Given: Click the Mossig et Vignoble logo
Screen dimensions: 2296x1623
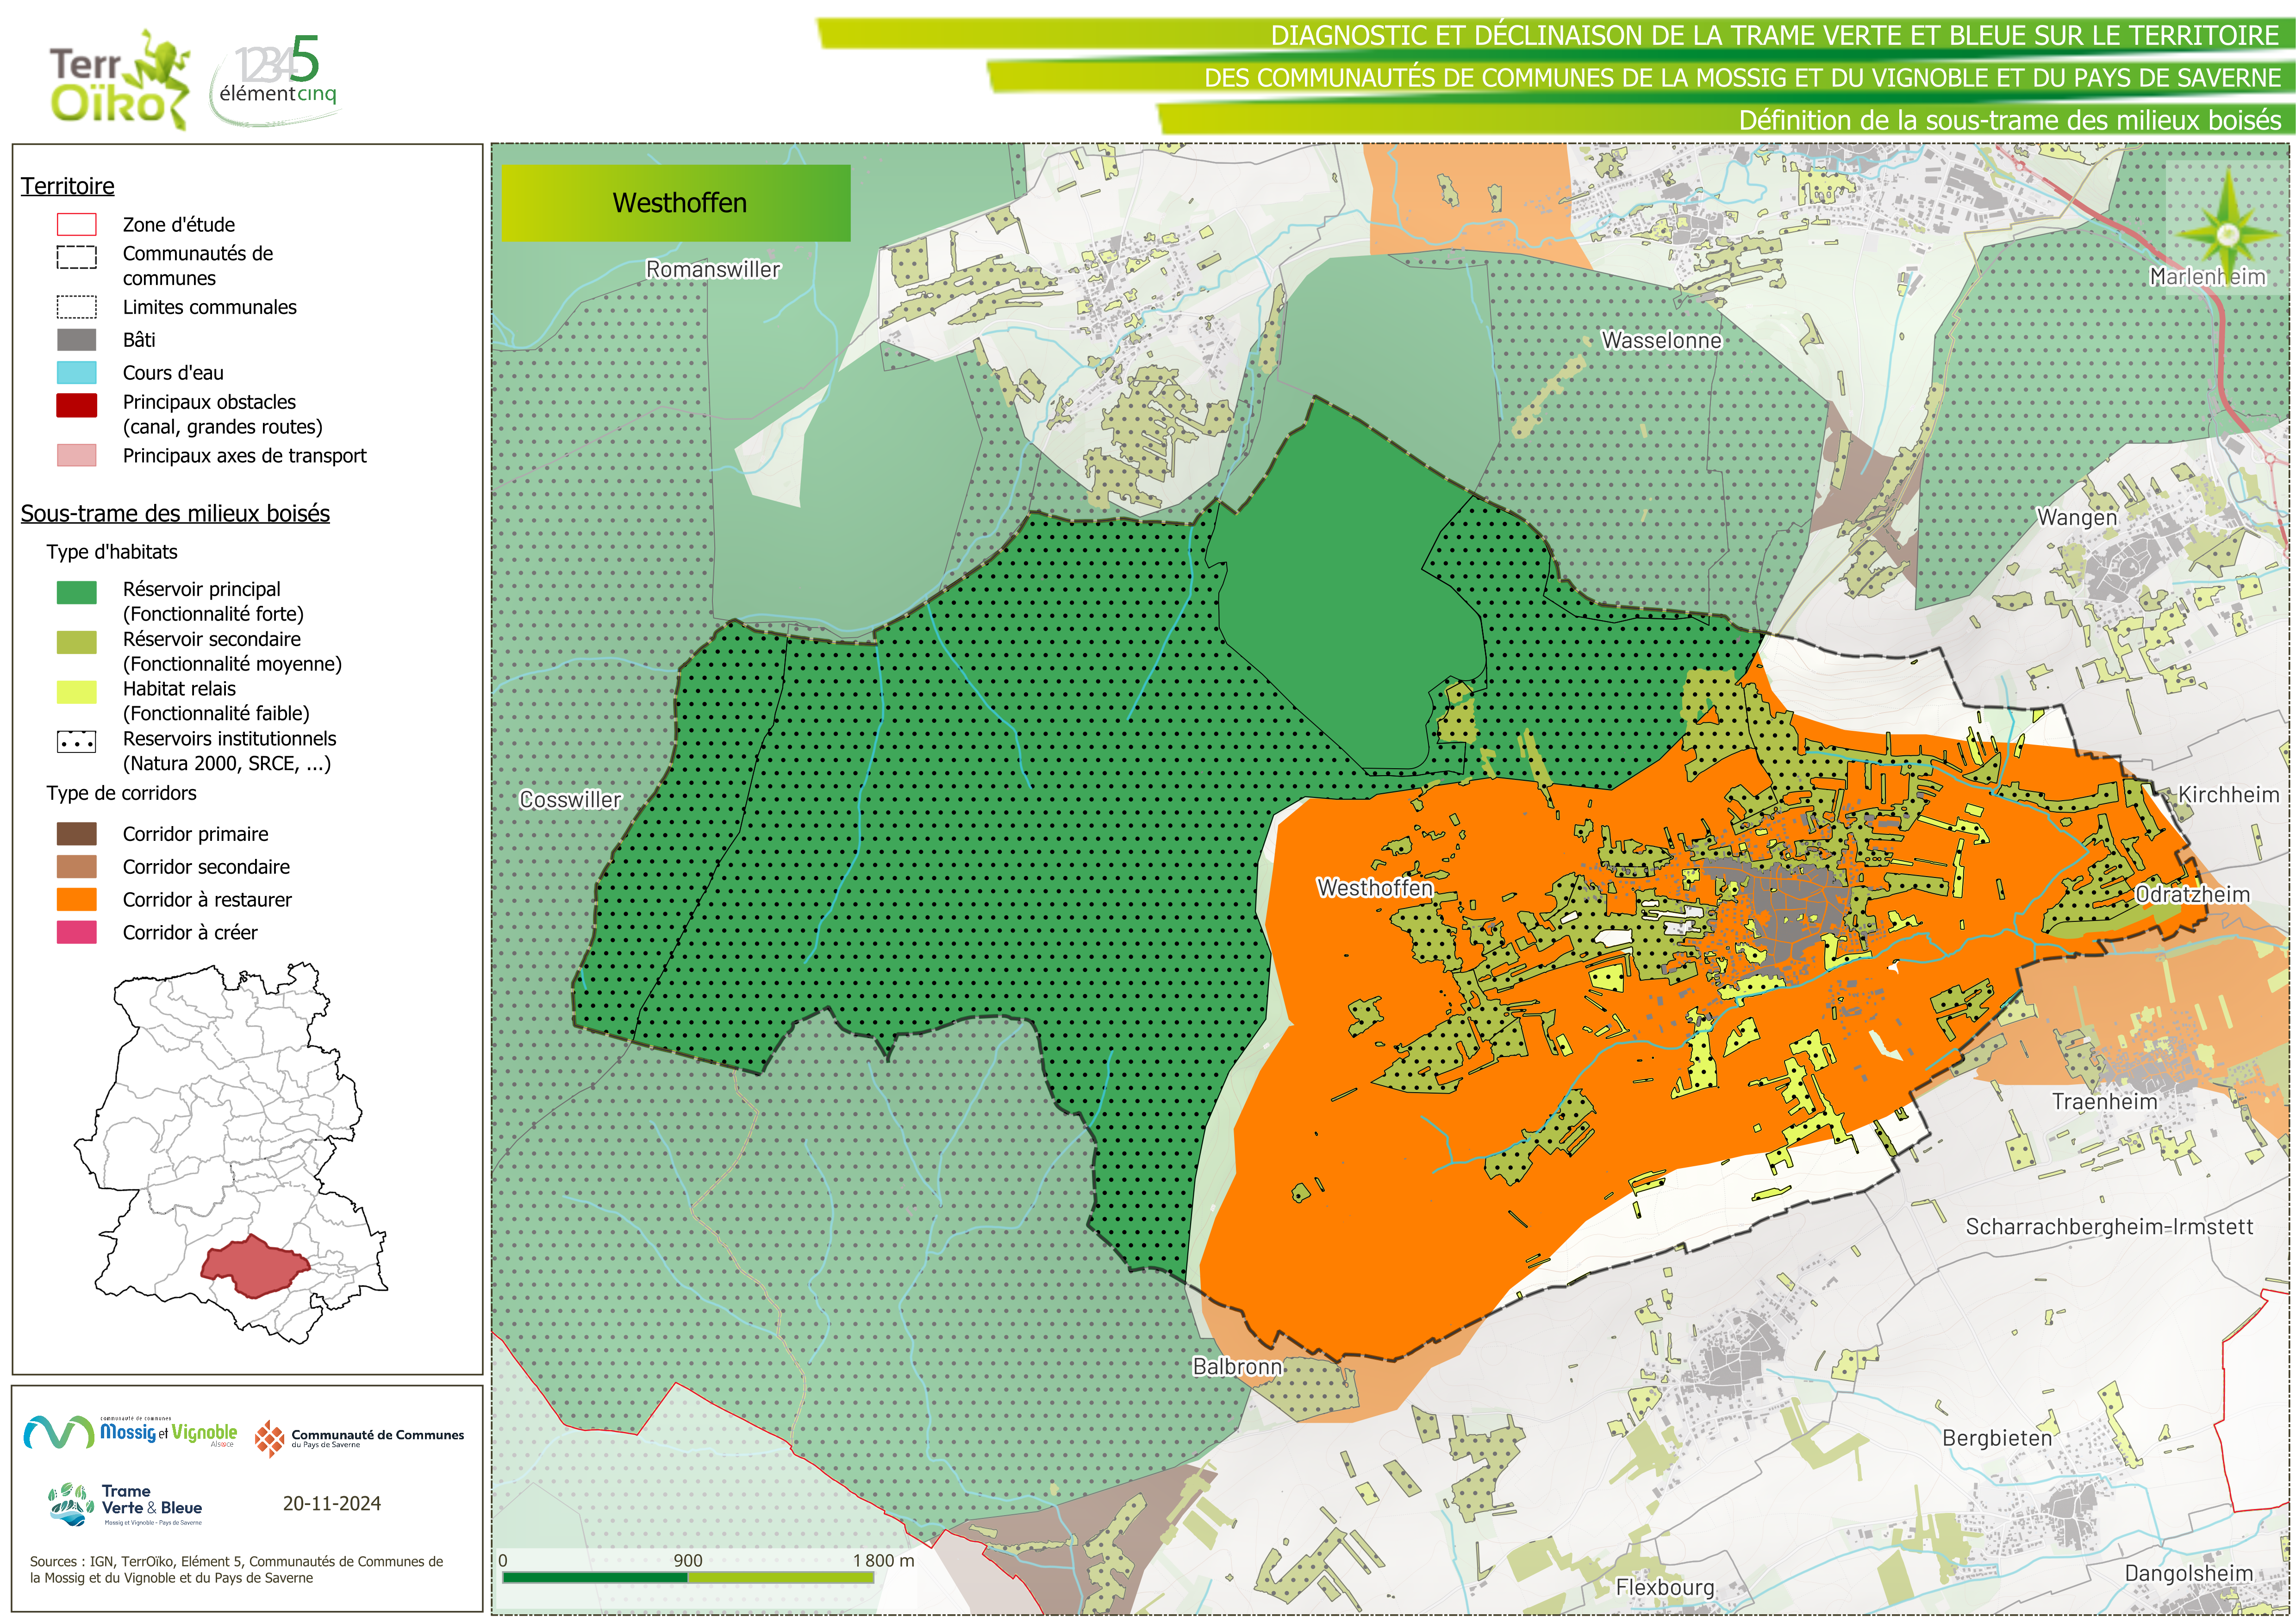Looking at the screenshot, I should 132,1433.
